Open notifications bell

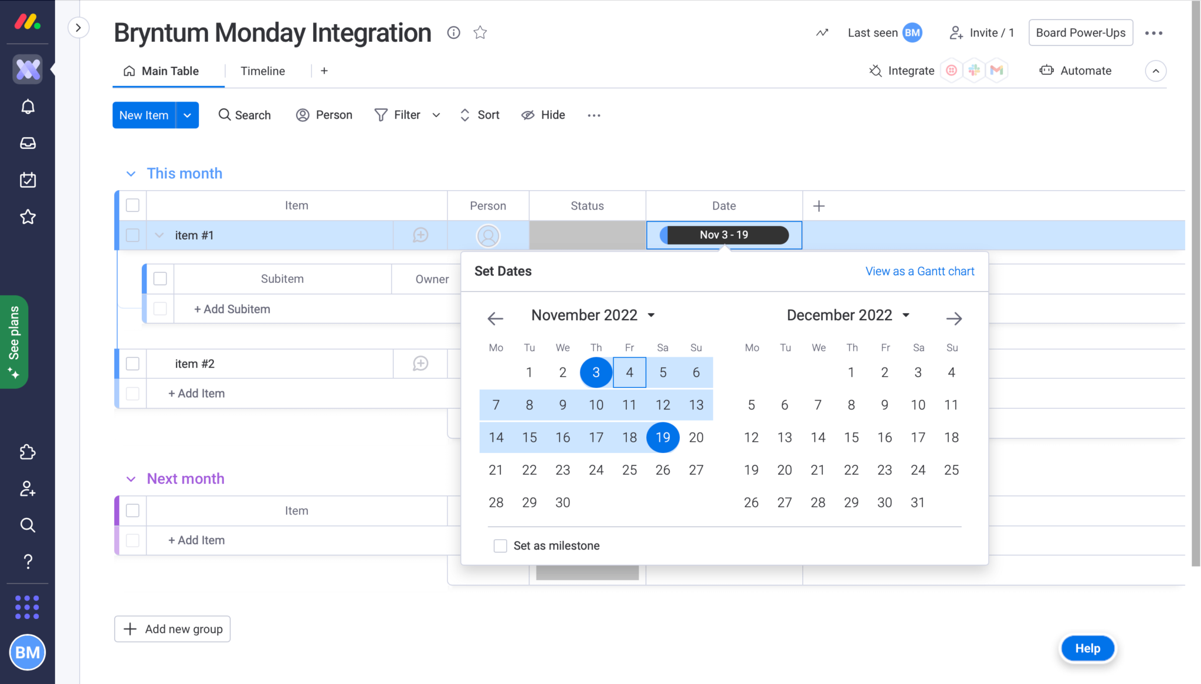28,107
